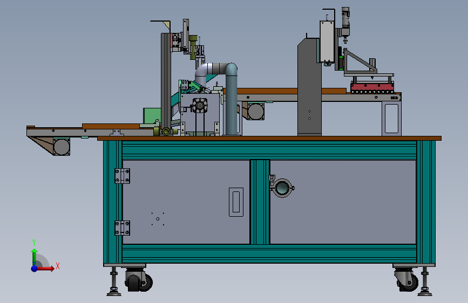The width and height of the screenshot is (468, 303).
Task: Select the tall dark gray column on the tabletop
Action: click(x=309, y=87)
